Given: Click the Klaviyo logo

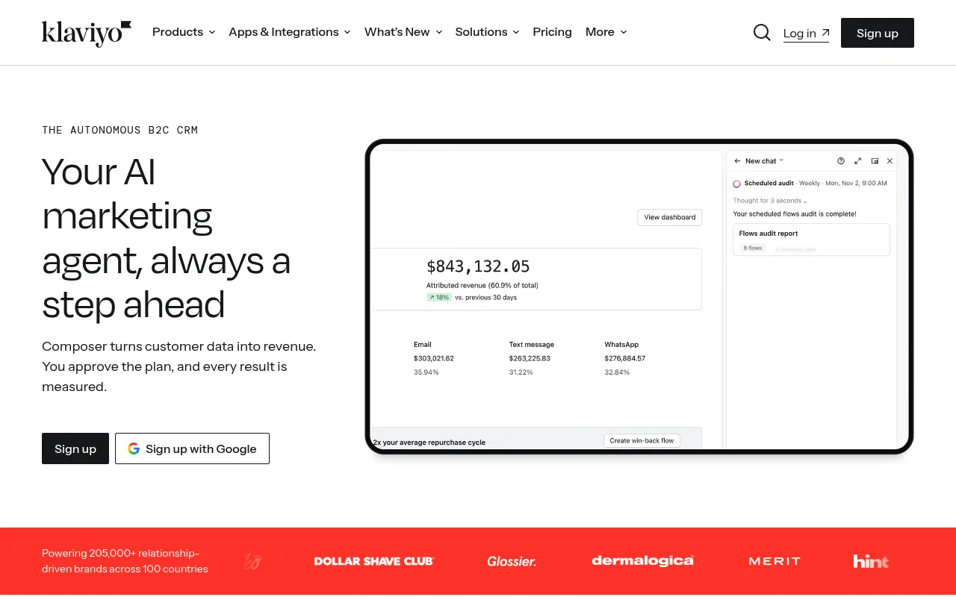Looking at the screenshot, I should pyautogui.click(x=87, y=34).
